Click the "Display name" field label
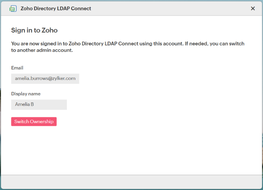This screenshot has width=263, height=190. 26,94
